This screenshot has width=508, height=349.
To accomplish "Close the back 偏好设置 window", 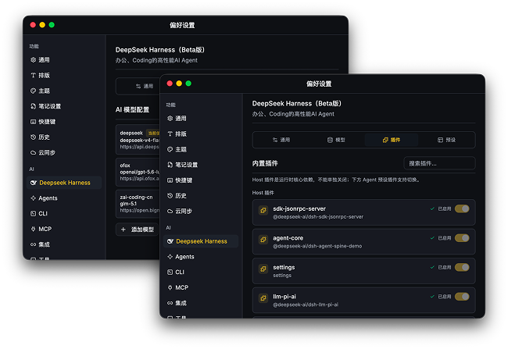I will 33,25.
